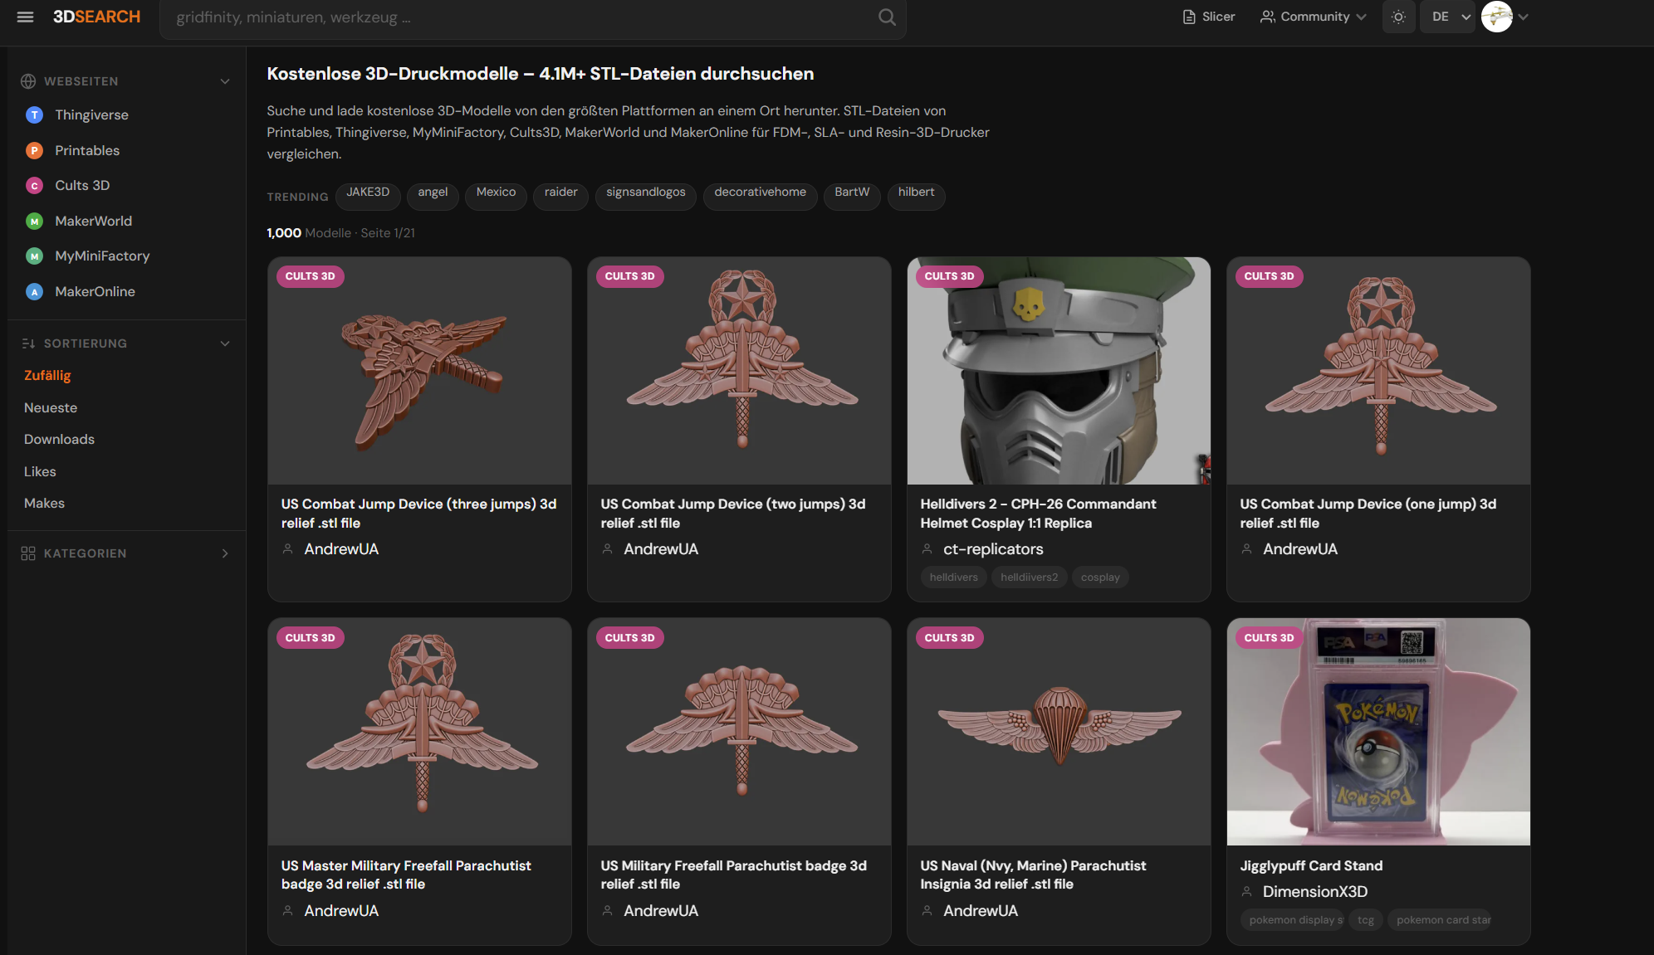Screen dimensions: 1654x955
Task: Select the Cults 3D site icon
Action: (x=34, y=185)
